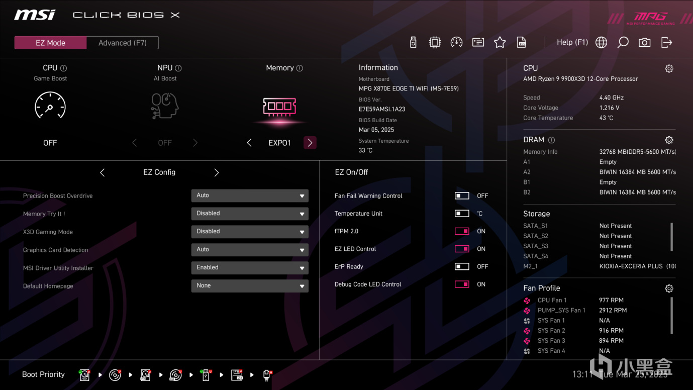This screenshot has height=390, width=693.
Task: Enable the ErP Ready switch
Action: (x=462, y=266)
